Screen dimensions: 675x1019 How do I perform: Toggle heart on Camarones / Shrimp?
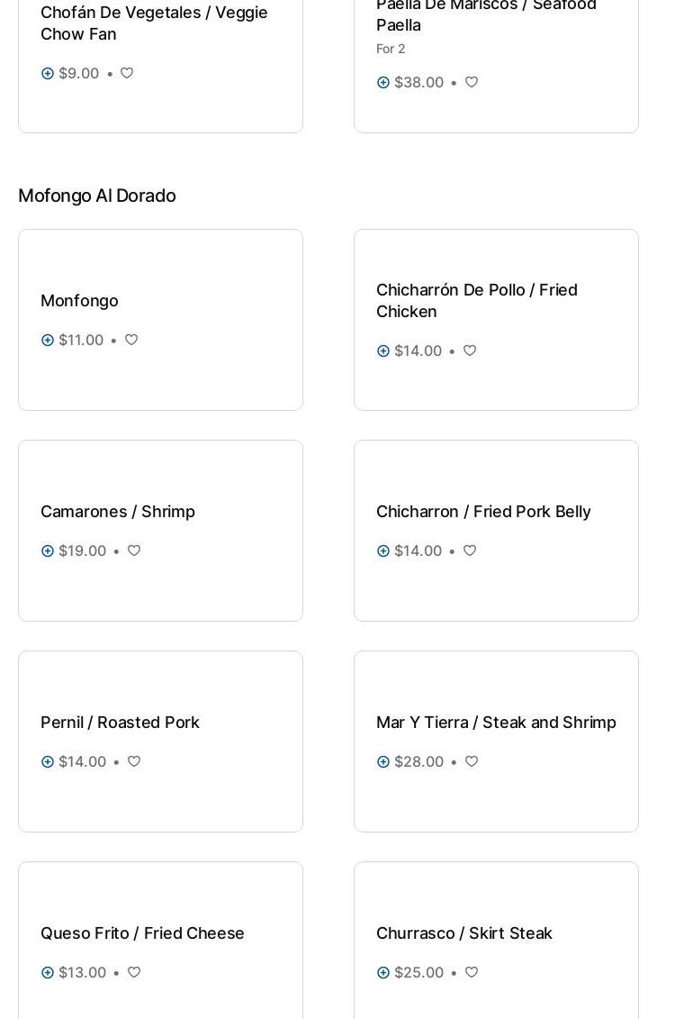pyautogui.click(x=134, y=550)
